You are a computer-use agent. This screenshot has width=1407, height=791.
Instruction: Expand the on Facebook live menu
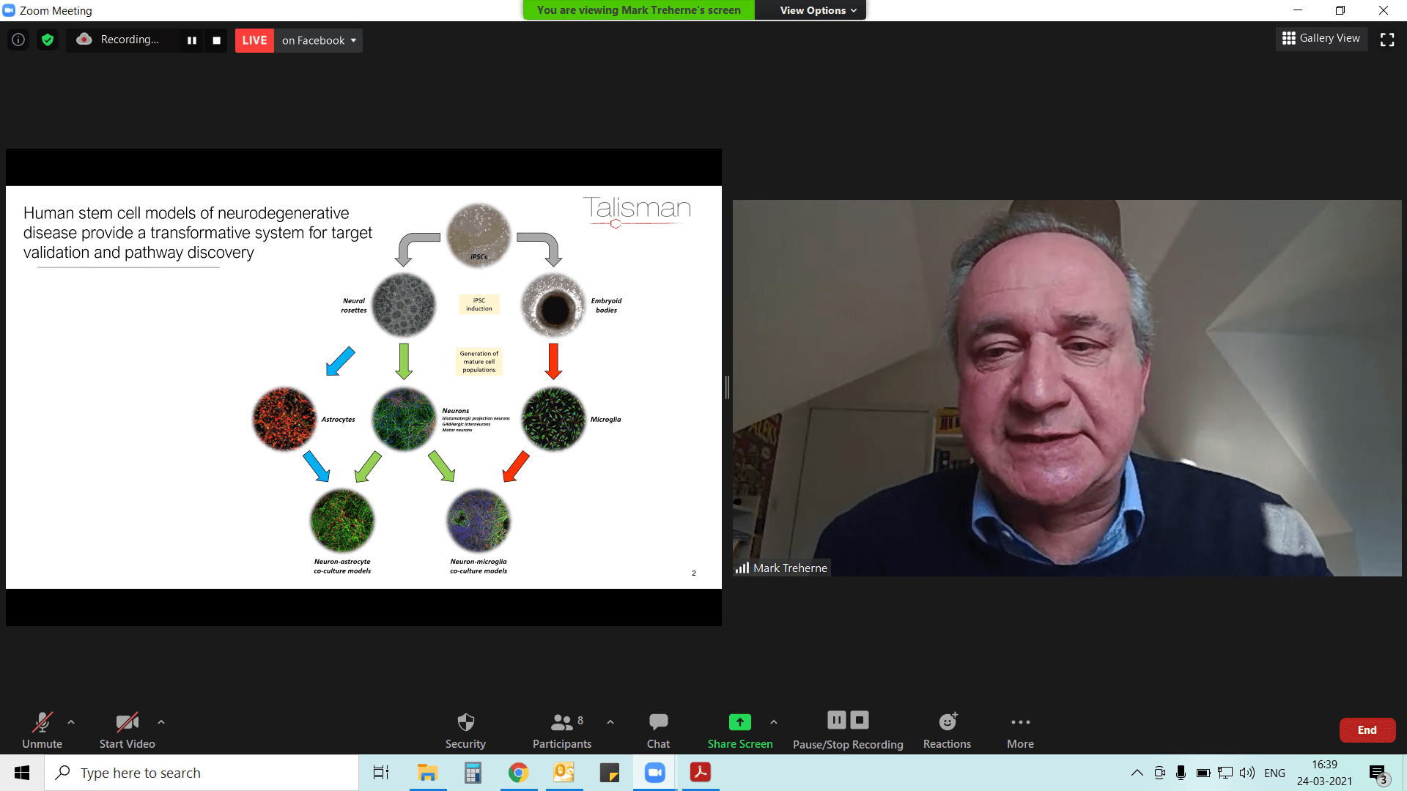click(x=319, y=40)
